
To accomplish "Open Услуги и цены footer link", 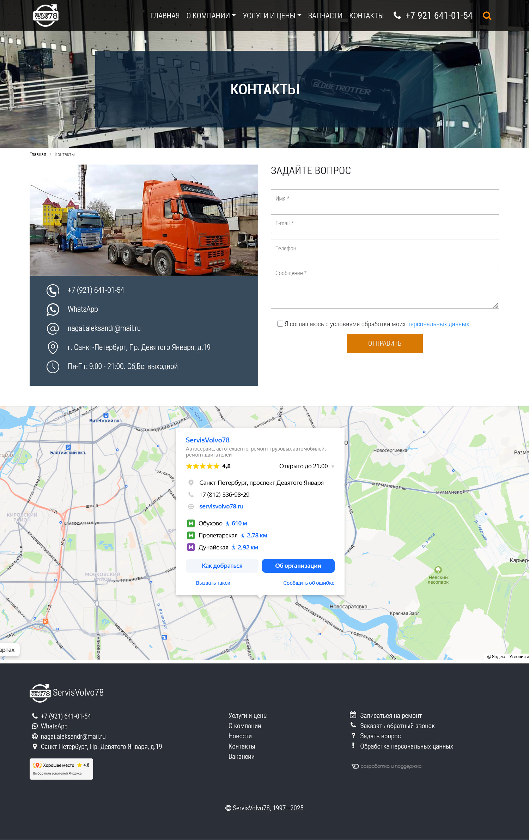I will tap(248, 716).
